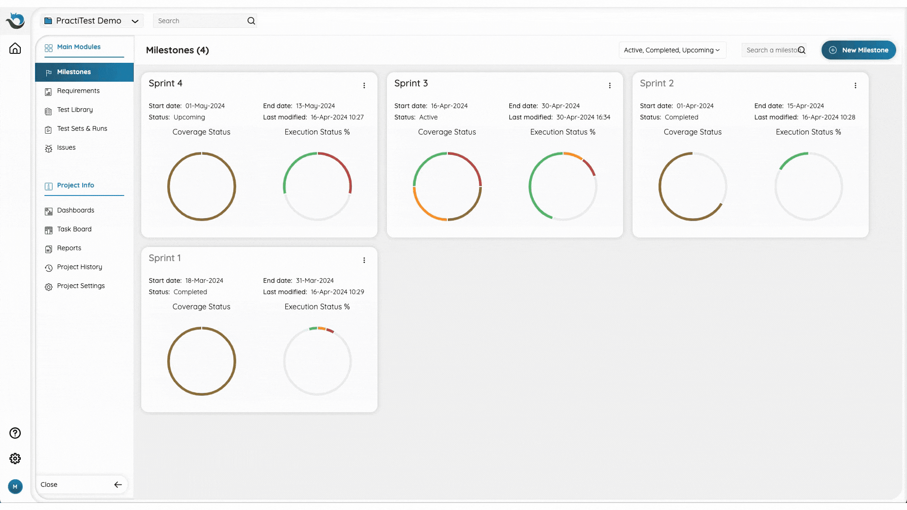907x510 pixels.
Task: Click the milestone search magnifier icon
Action: point(802,50)
